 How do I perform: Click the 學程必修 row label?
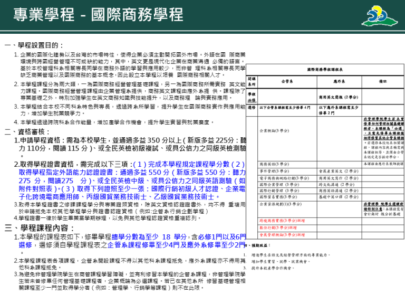point(252,97)
